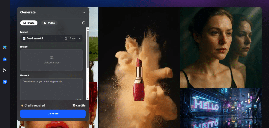The height and width of the screenshot is (128, 269).
Task: Click the upload image icon in Image box
Action: (51, 58)
